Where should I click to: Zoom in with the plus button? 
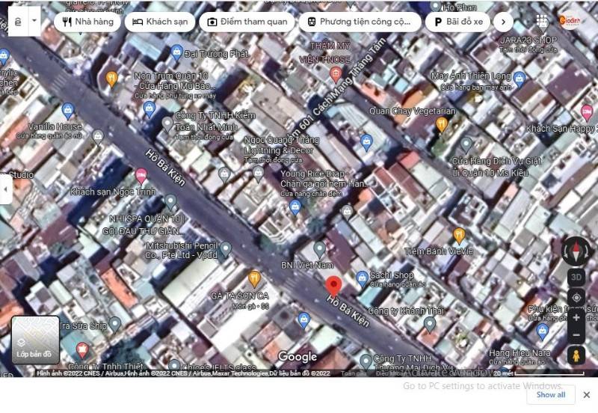pyautogui.click(x=576, y=317)
